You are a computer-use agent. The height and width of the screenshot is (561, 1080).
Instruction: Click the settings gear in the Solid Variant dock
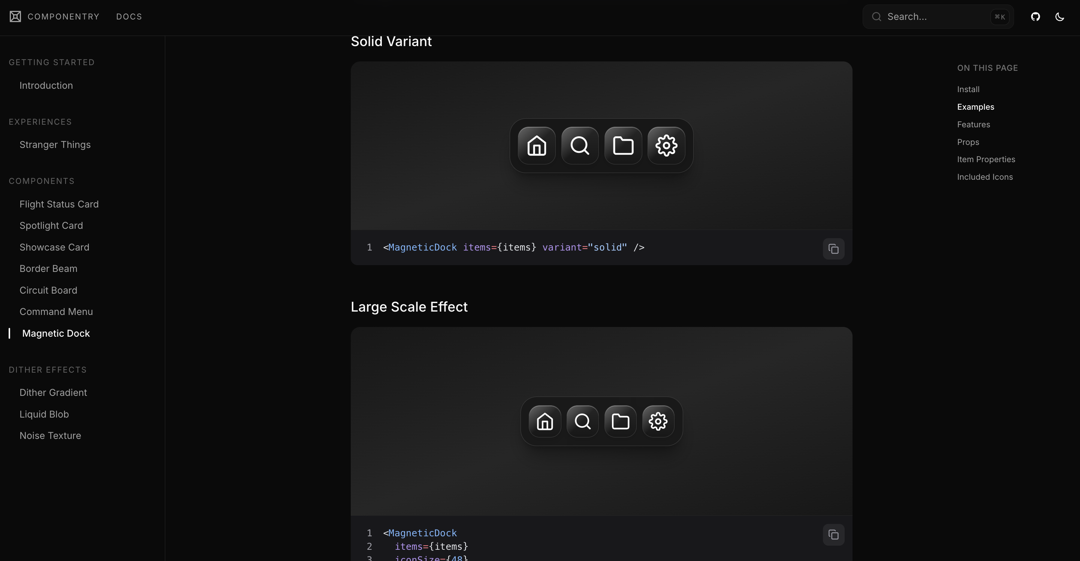point(666,145)
